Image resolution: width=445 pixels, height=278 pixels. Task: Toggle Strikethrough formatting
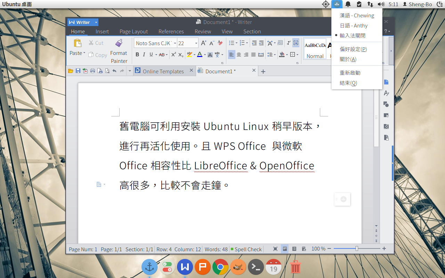[162, 55]
